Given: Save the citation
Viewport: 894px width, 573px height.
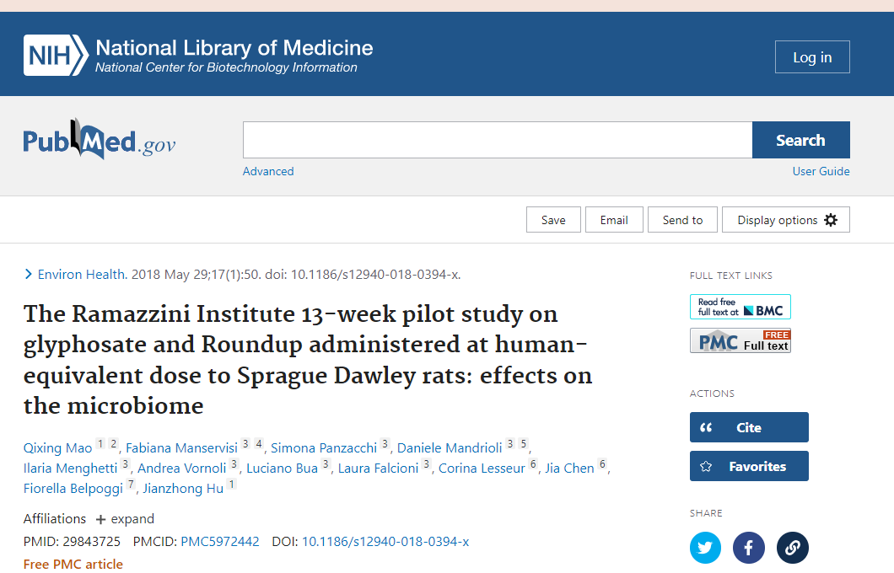Looking at the screenshot, I should [x=553, y=220].
